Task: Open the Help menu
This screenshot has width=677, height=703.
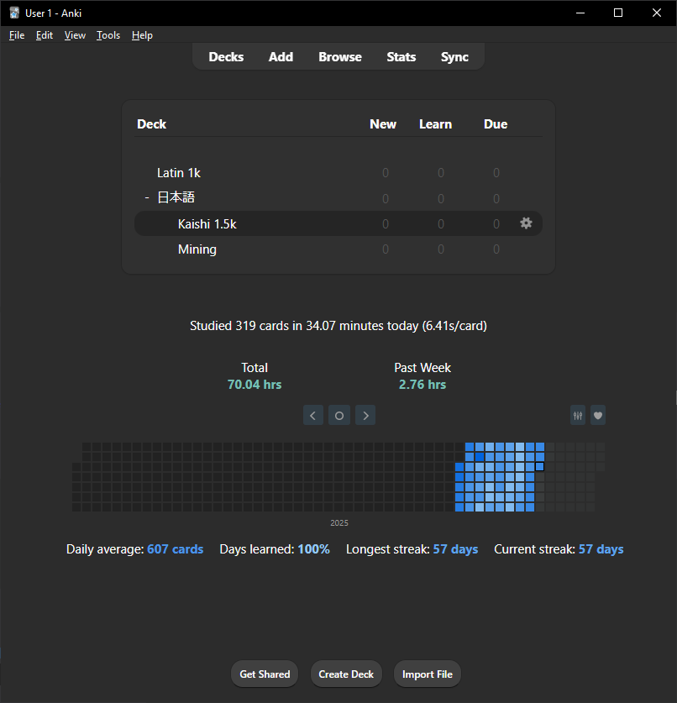Action: (x=142, y=35)
